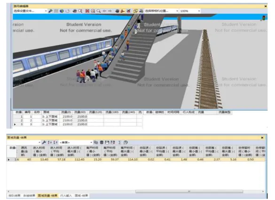Select the 13.40 entry time minimum cell
275x200 pixels.
[40, 159]
